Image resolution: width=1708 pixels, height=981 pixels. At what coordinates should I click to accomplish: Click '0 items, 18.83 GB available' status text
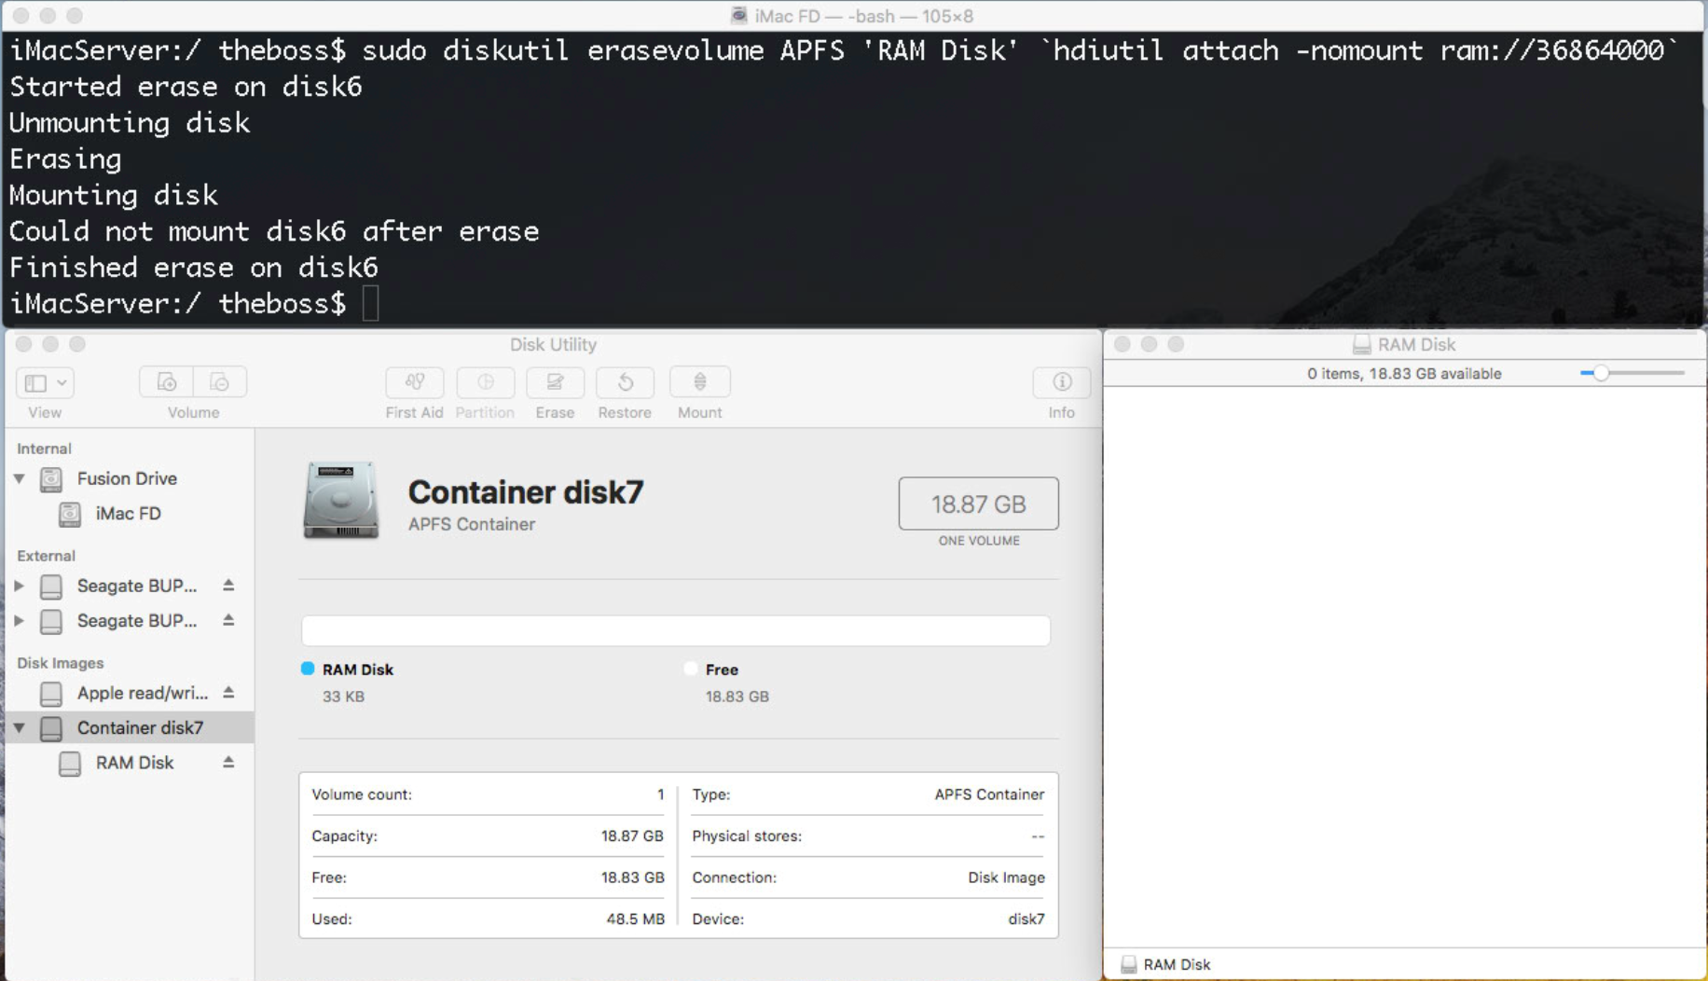(x=1404, y=374)
